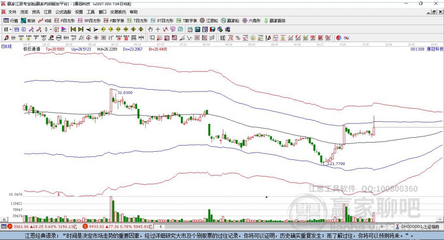Click the 沪 Shanghai index badge
This screenshot has height=240, width=444.
10,227
